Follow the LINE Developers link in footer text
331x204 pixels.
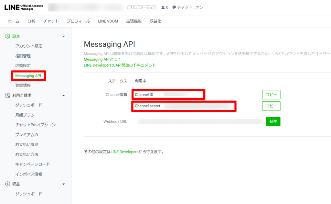tap(124, 152)
